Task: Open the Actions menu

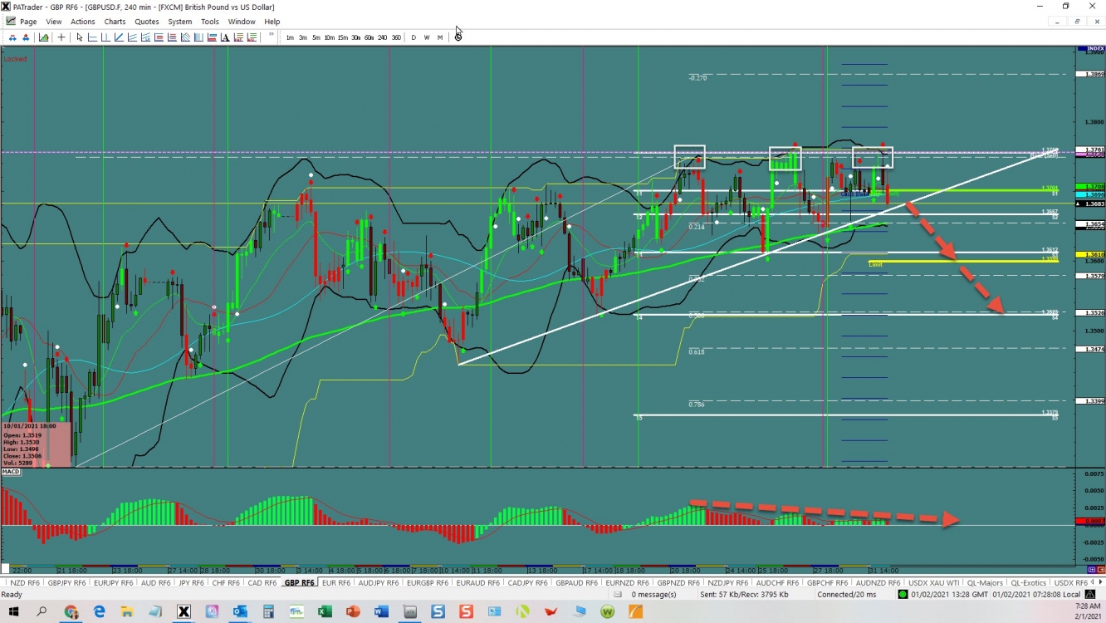Action: (83, 22)
